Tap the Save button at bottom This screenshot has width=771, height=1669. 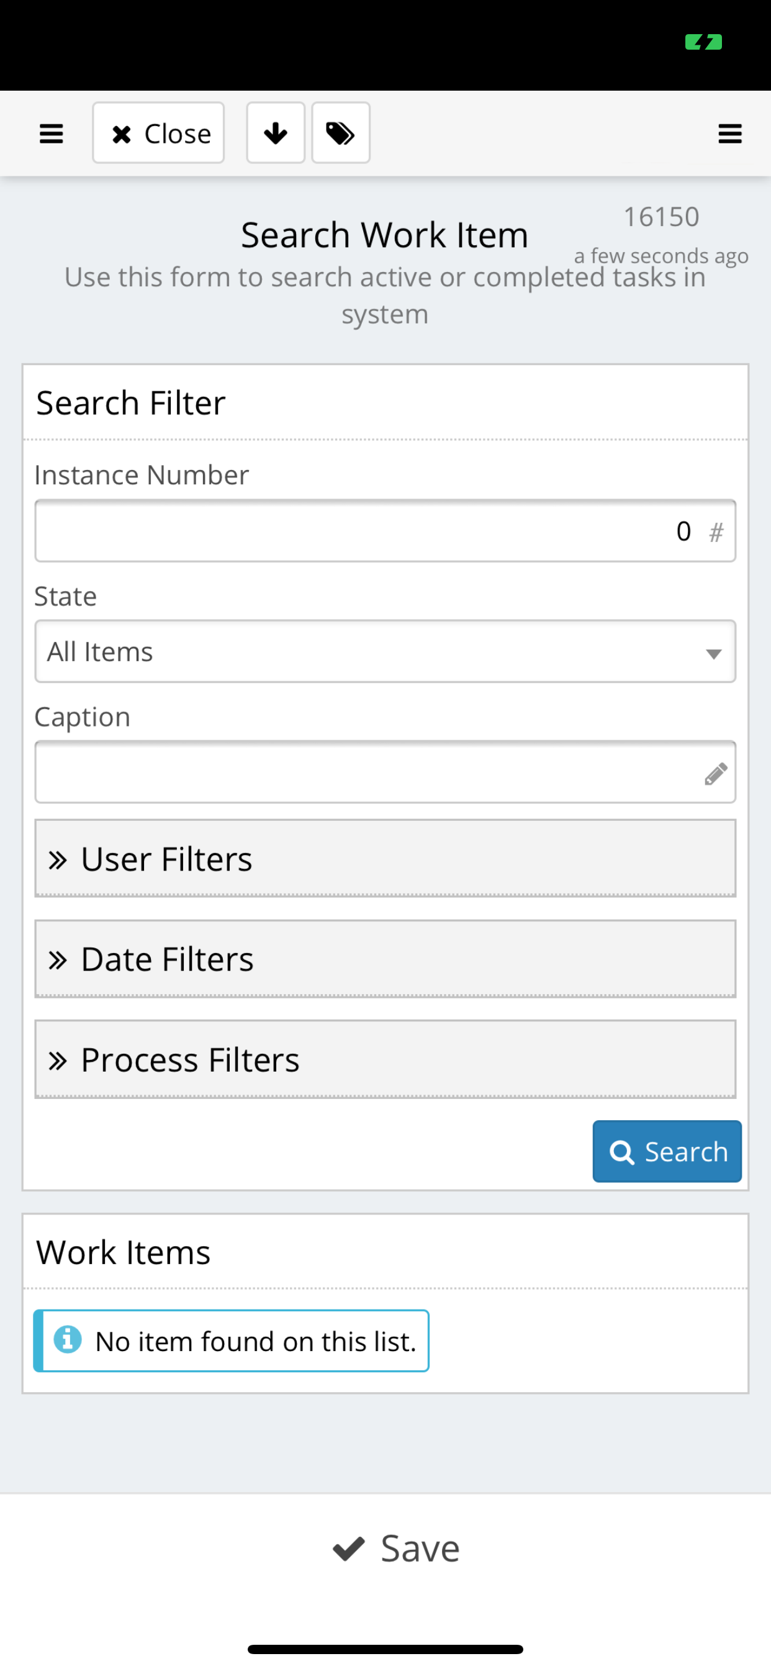[x=396, y=1549]
